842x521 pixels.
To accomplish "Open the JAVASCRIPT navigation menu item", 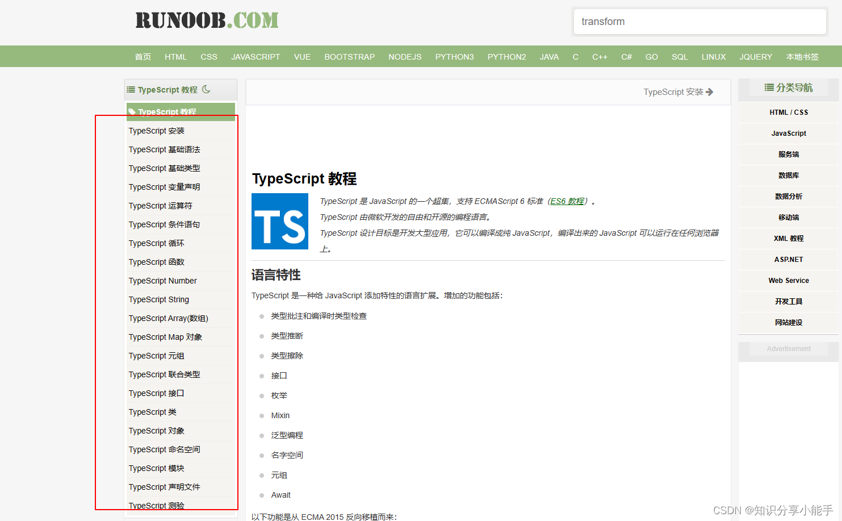I will pos(255,56).
